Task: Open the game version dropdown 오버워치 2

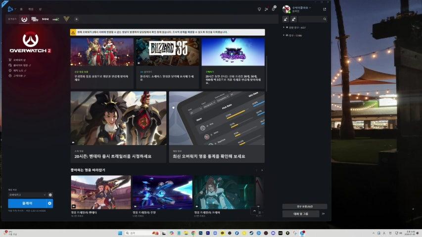Action: click(27, 195)
